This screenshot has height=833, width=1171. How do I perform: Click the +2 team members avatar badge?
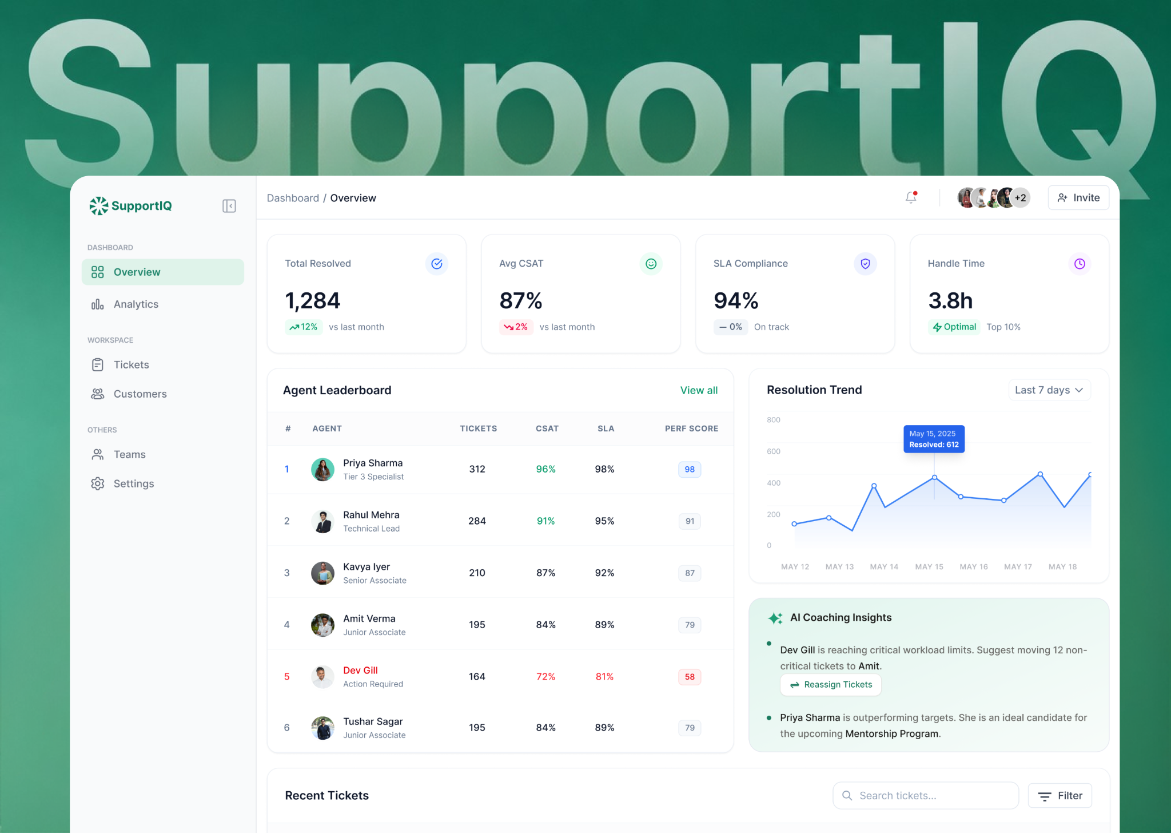tap(1021, 198)
